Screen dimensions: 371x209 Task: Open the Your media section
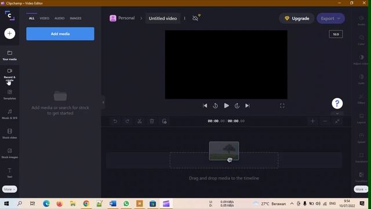[x=10, y=55]
